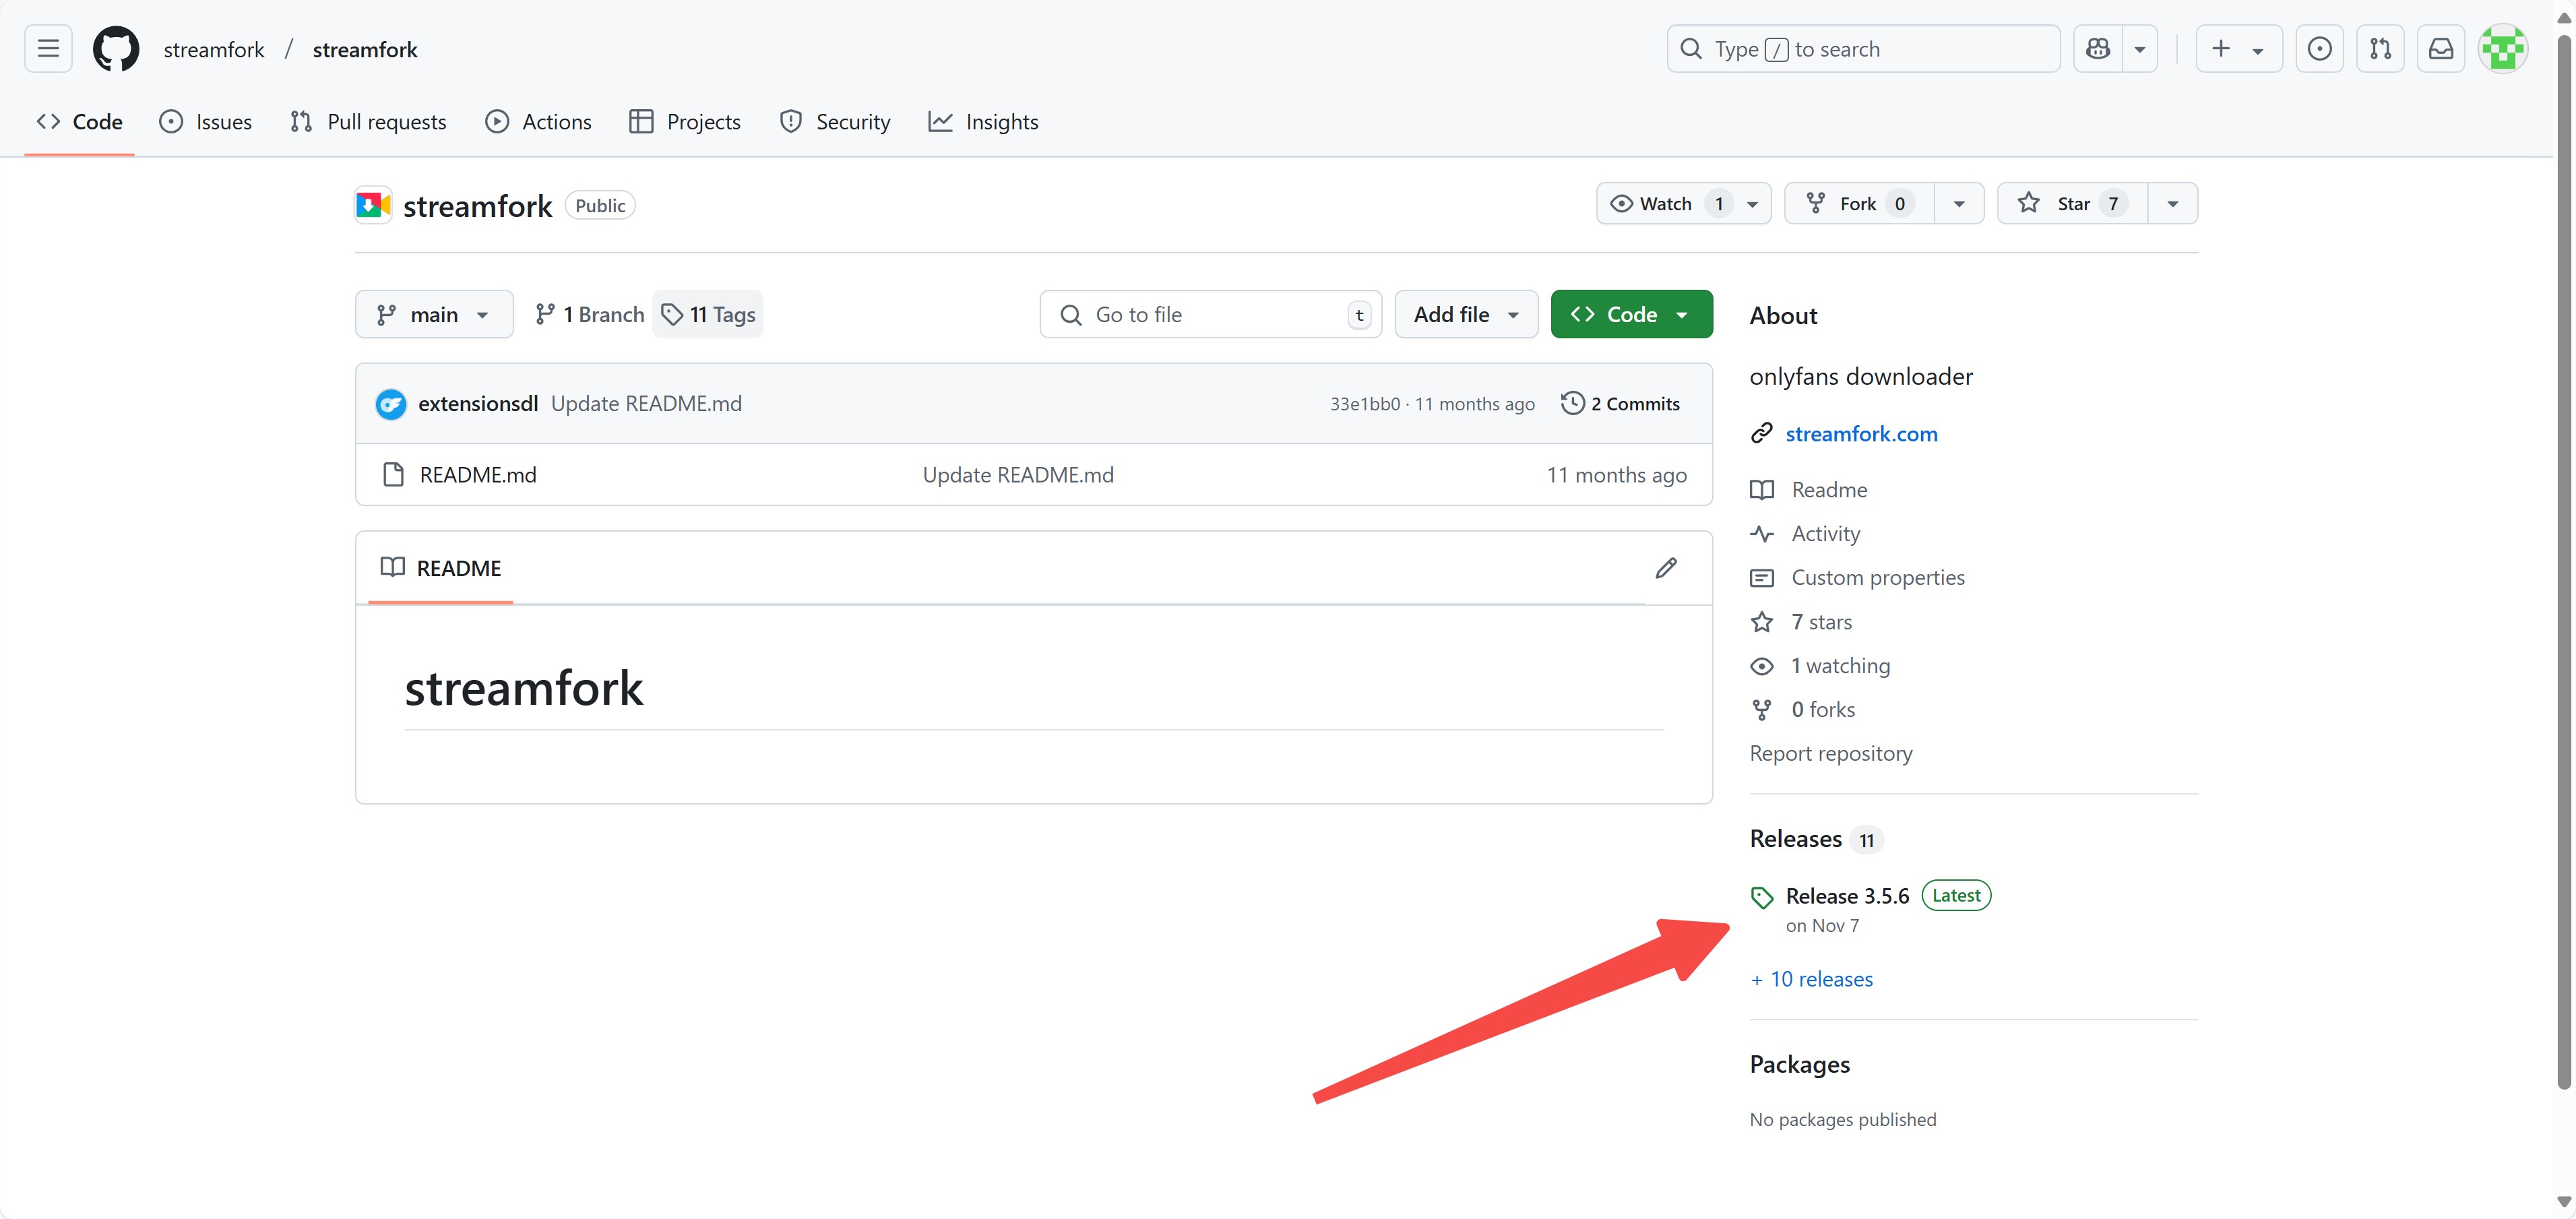Open the Issues shortcut icon in header

tap(2320, 49)
